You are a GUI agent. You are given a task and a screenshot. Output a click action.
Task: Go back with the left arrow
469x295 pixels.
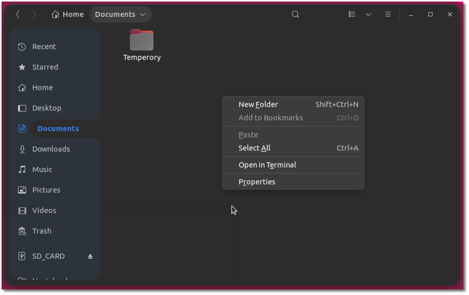pyautogui.click(x=18, y=14)
